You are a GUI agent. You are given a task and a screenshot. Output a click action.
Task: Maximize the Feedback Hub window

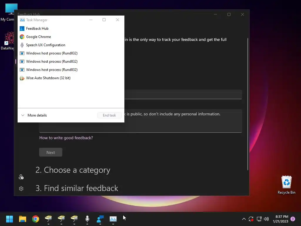(229, 14)
